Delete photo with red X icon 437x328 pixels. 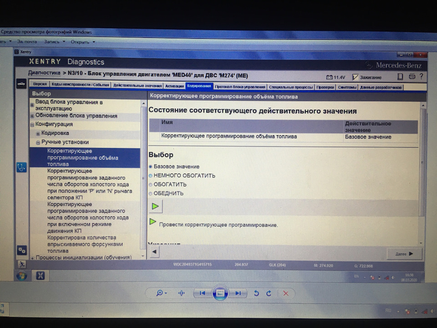click(286, 293)
